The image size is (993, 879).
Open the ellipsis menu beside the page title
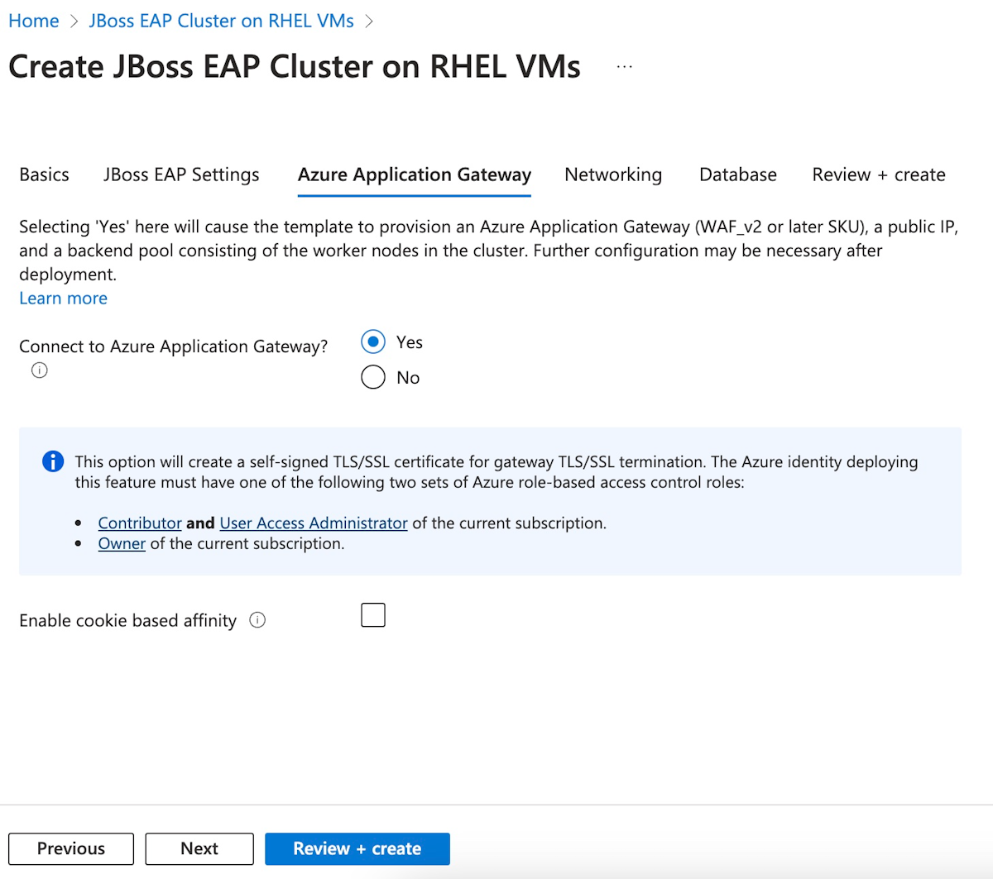625,67
